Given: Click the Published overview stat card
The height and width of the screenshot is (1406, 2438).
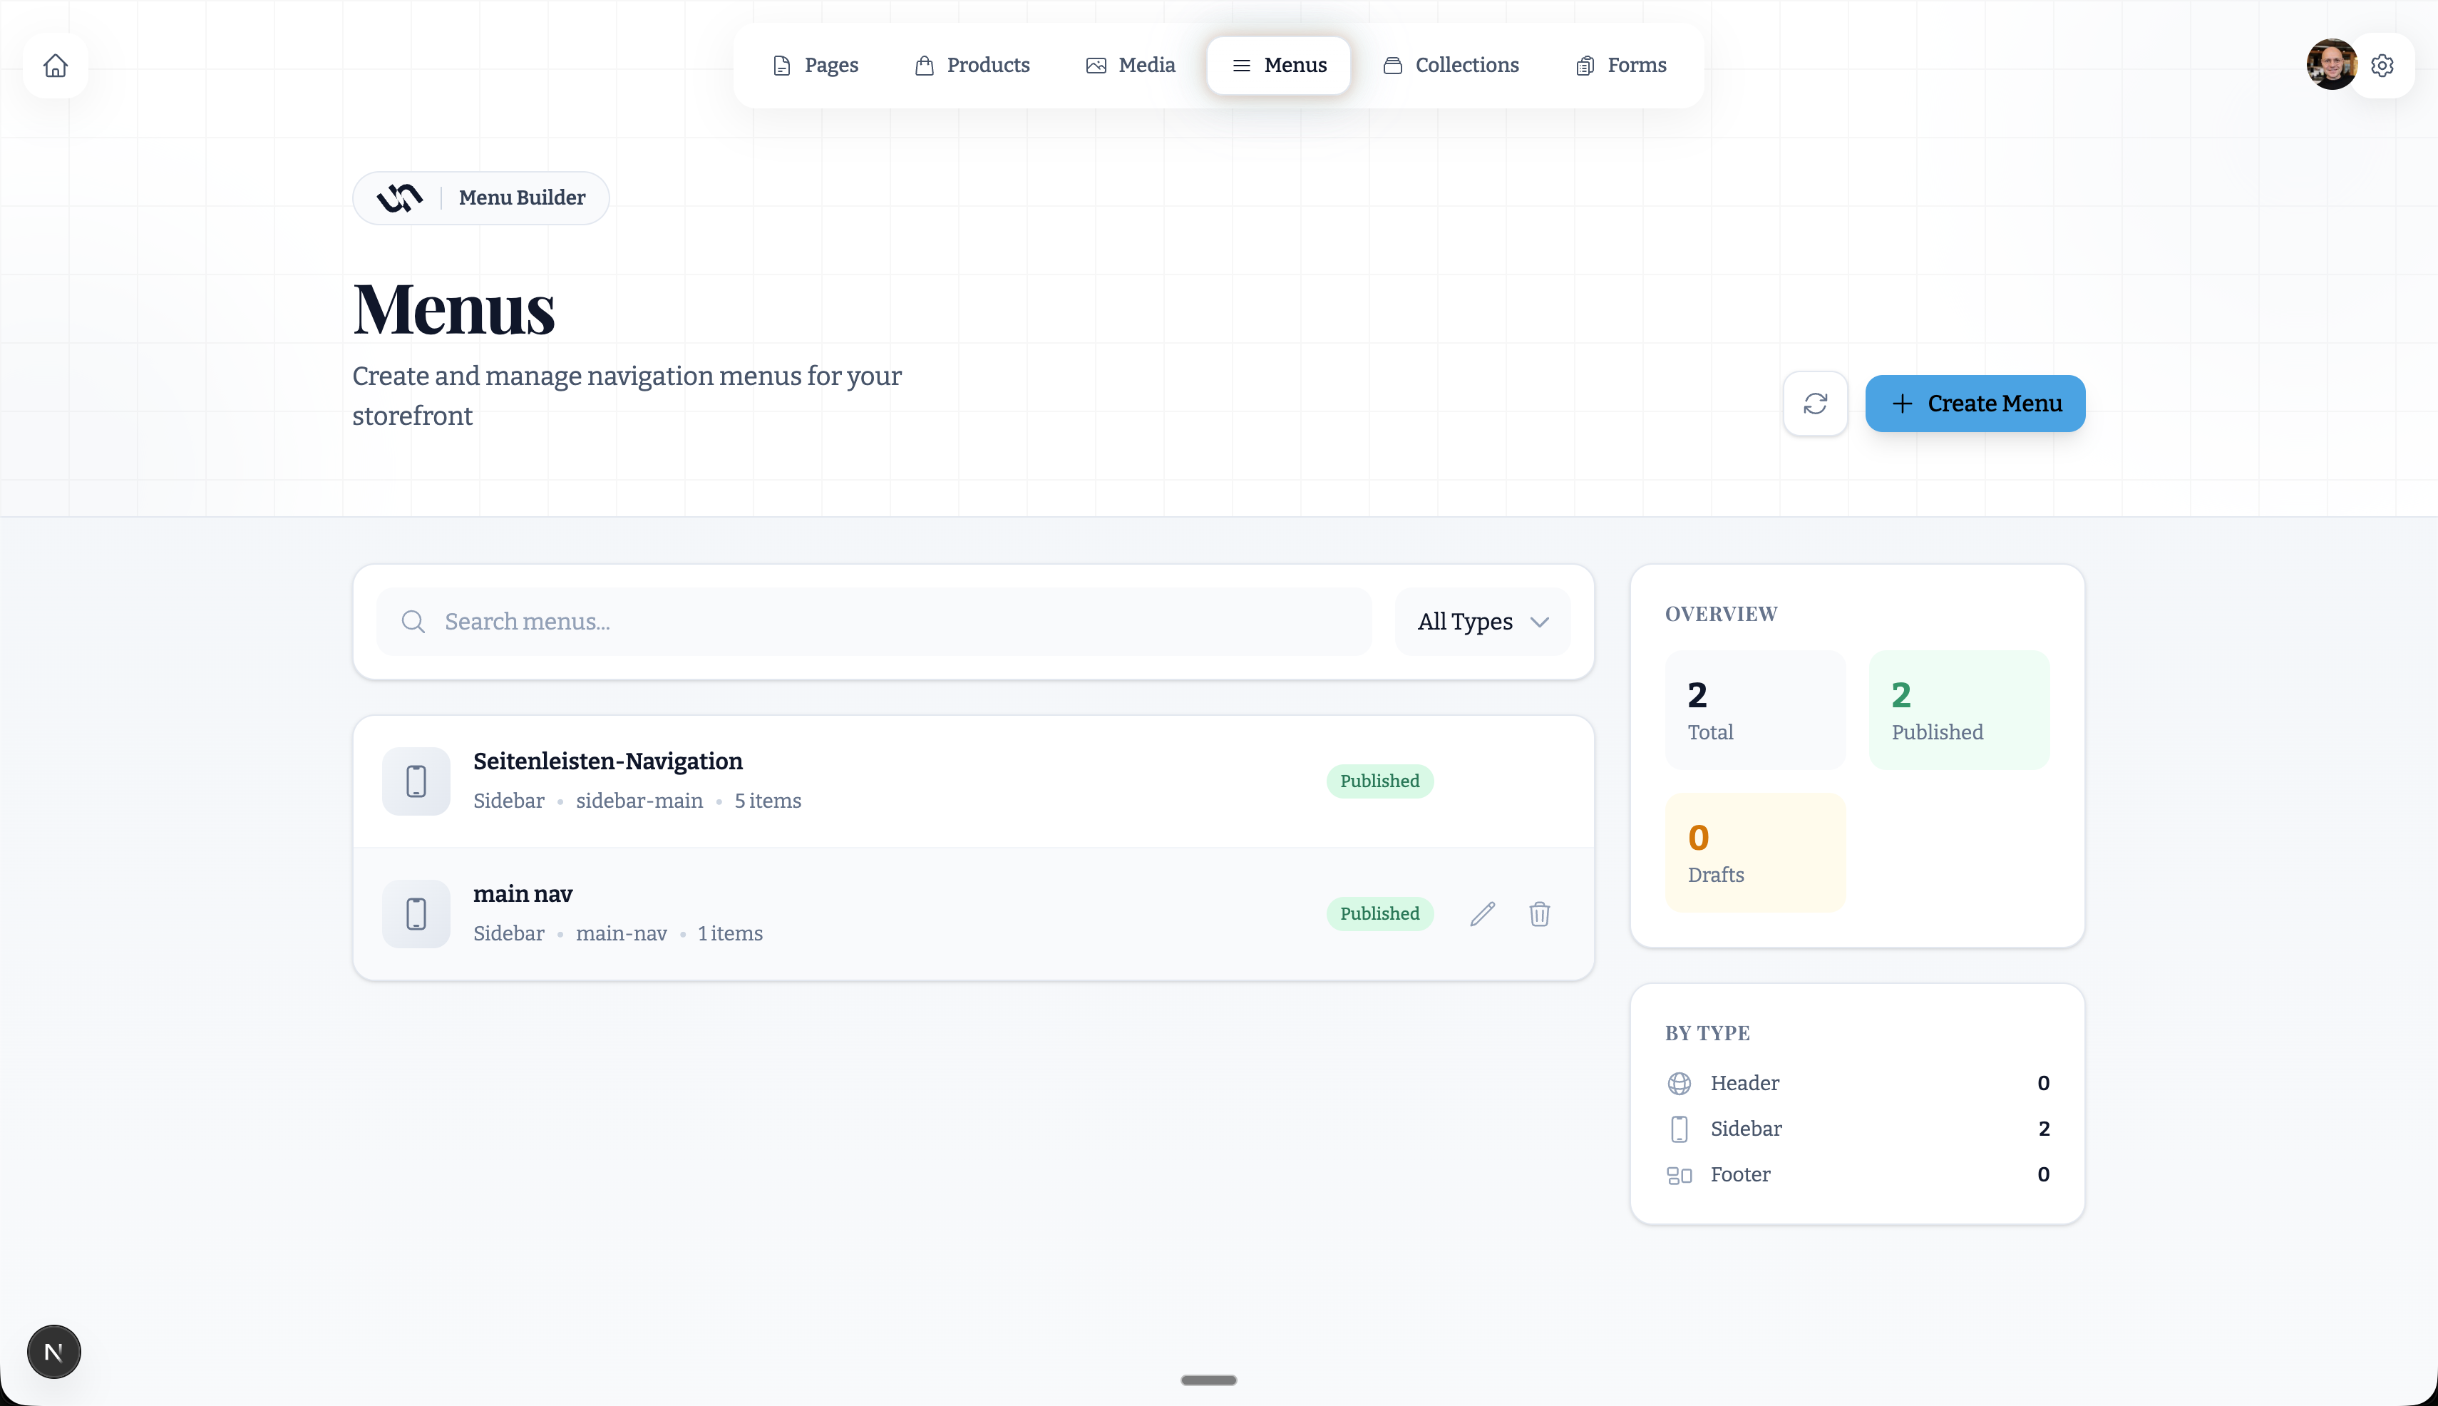Looking at the screenshot, I should coord(1958,709).
